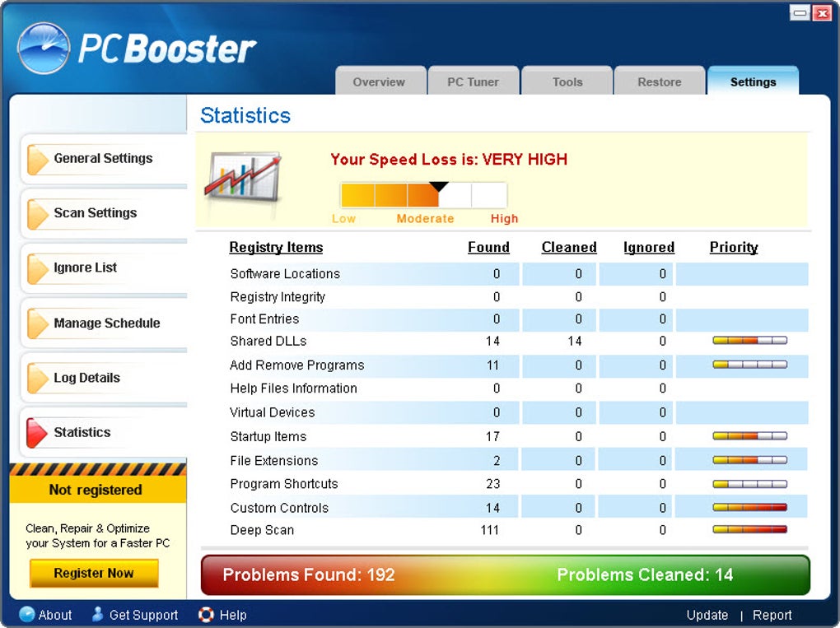Click the Ignored column header
Viewport: 840px width, 628px height.
pyautogui.click(x=649, y=248)
